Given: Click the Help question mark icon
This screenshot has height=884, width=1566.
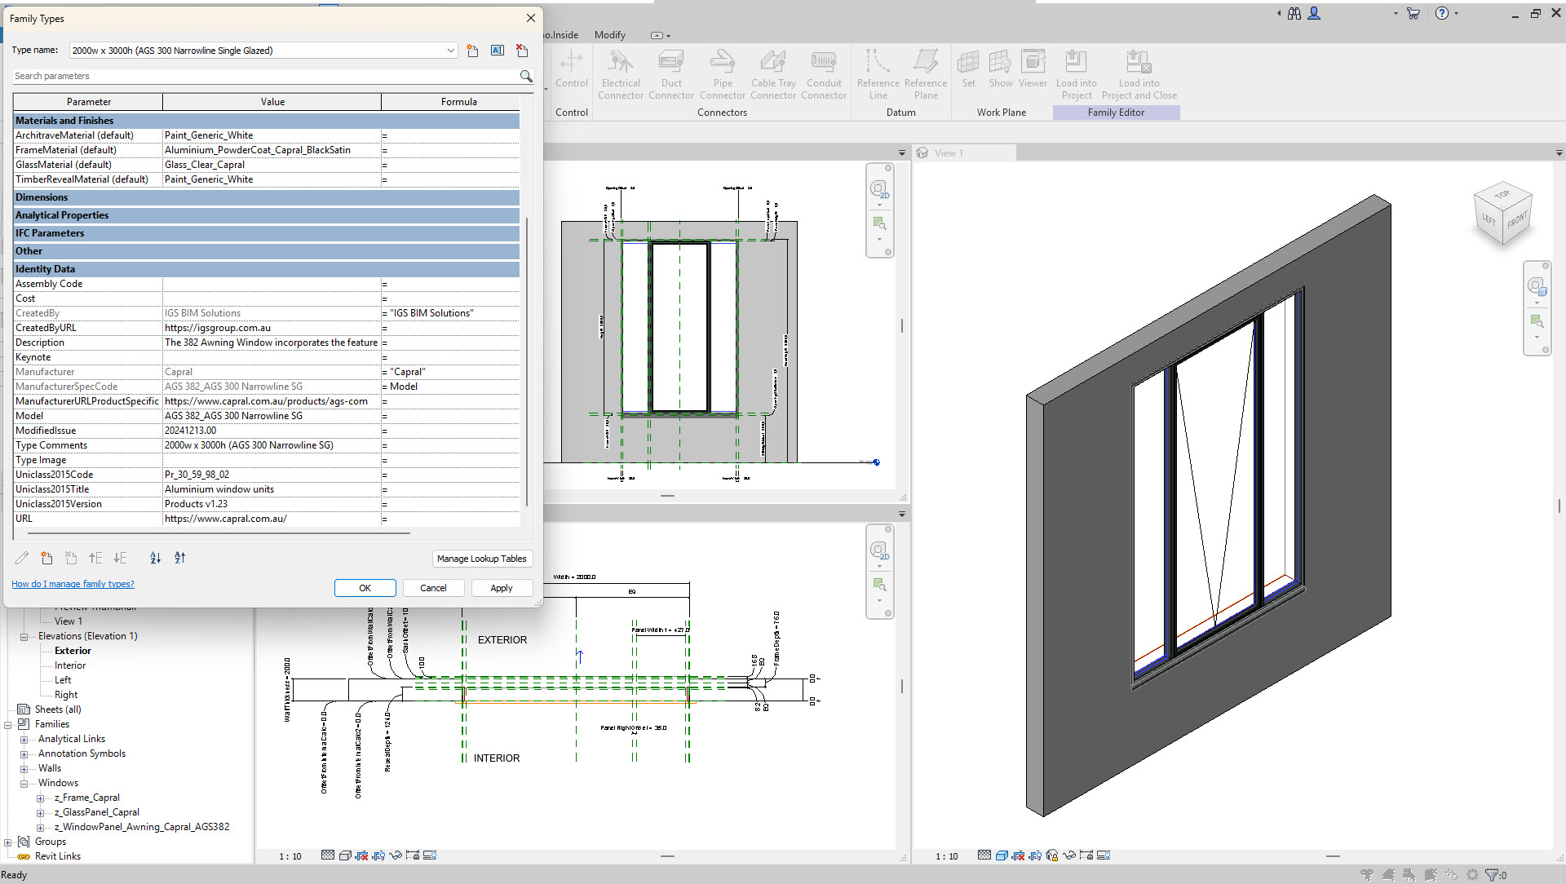Looking at the screenshot, I should coord(1442,13).
